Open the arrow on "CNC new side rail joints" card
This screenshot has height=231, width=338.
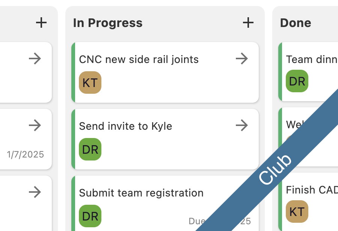[x=242, y=58]
